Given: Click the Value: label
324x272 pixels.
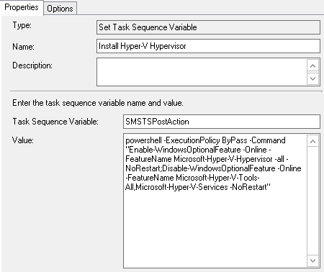Looking at the screenshot, I should pos(23,140).
